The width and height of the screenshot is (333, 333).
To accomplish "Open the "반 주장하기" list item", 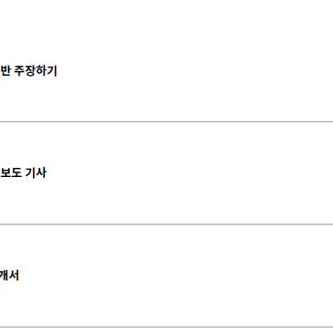I will (x=166, y=70).
